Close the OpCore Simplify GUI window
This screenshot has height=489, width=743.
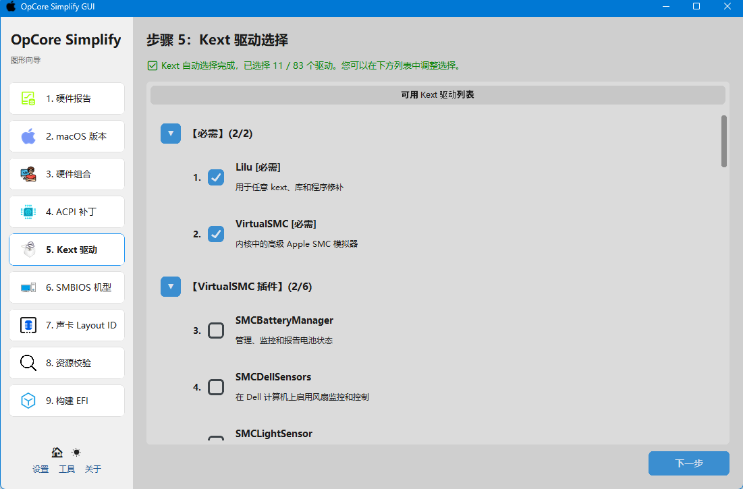pos(727,7)
